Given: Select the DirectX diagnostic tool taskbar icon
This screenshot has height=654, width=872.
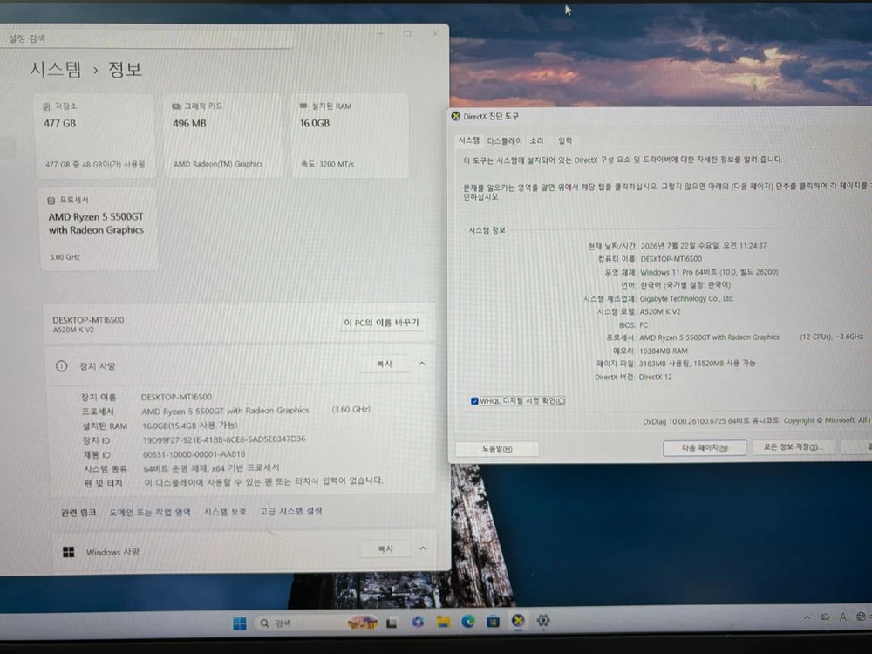Looking at the screenshot, I should pos(518,621).
